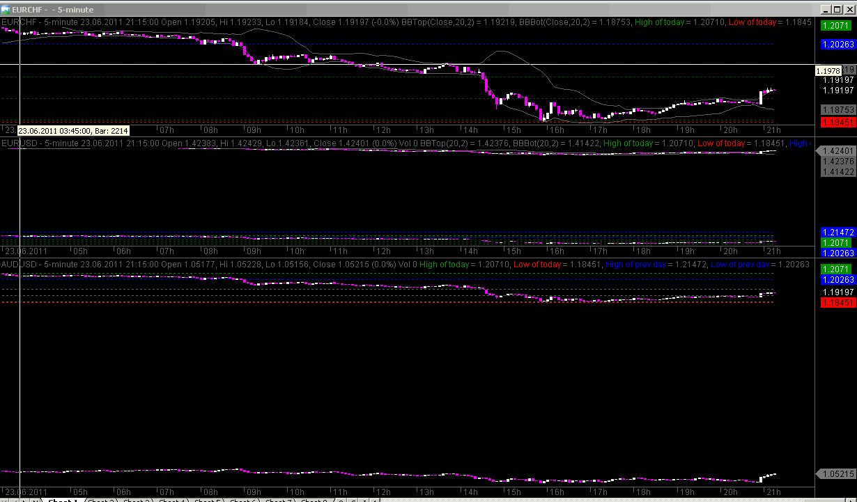Click blue 1.21472 label in EURUSD pane
857x502 pixels.
837,232
